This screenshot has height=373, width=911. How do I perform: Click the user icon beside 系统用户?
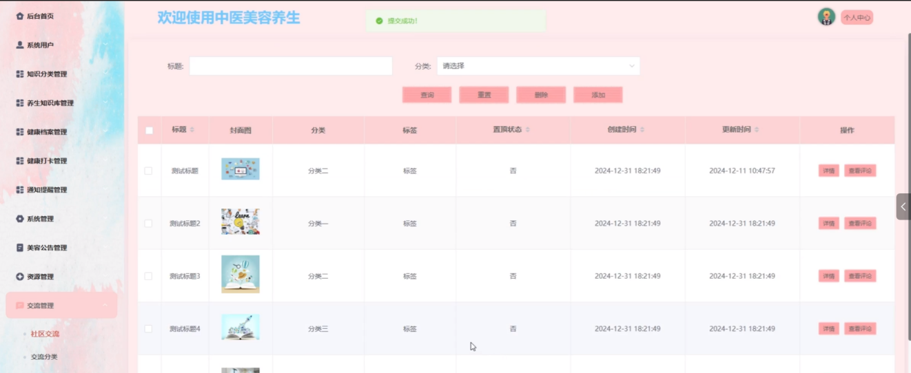(20, 45)
